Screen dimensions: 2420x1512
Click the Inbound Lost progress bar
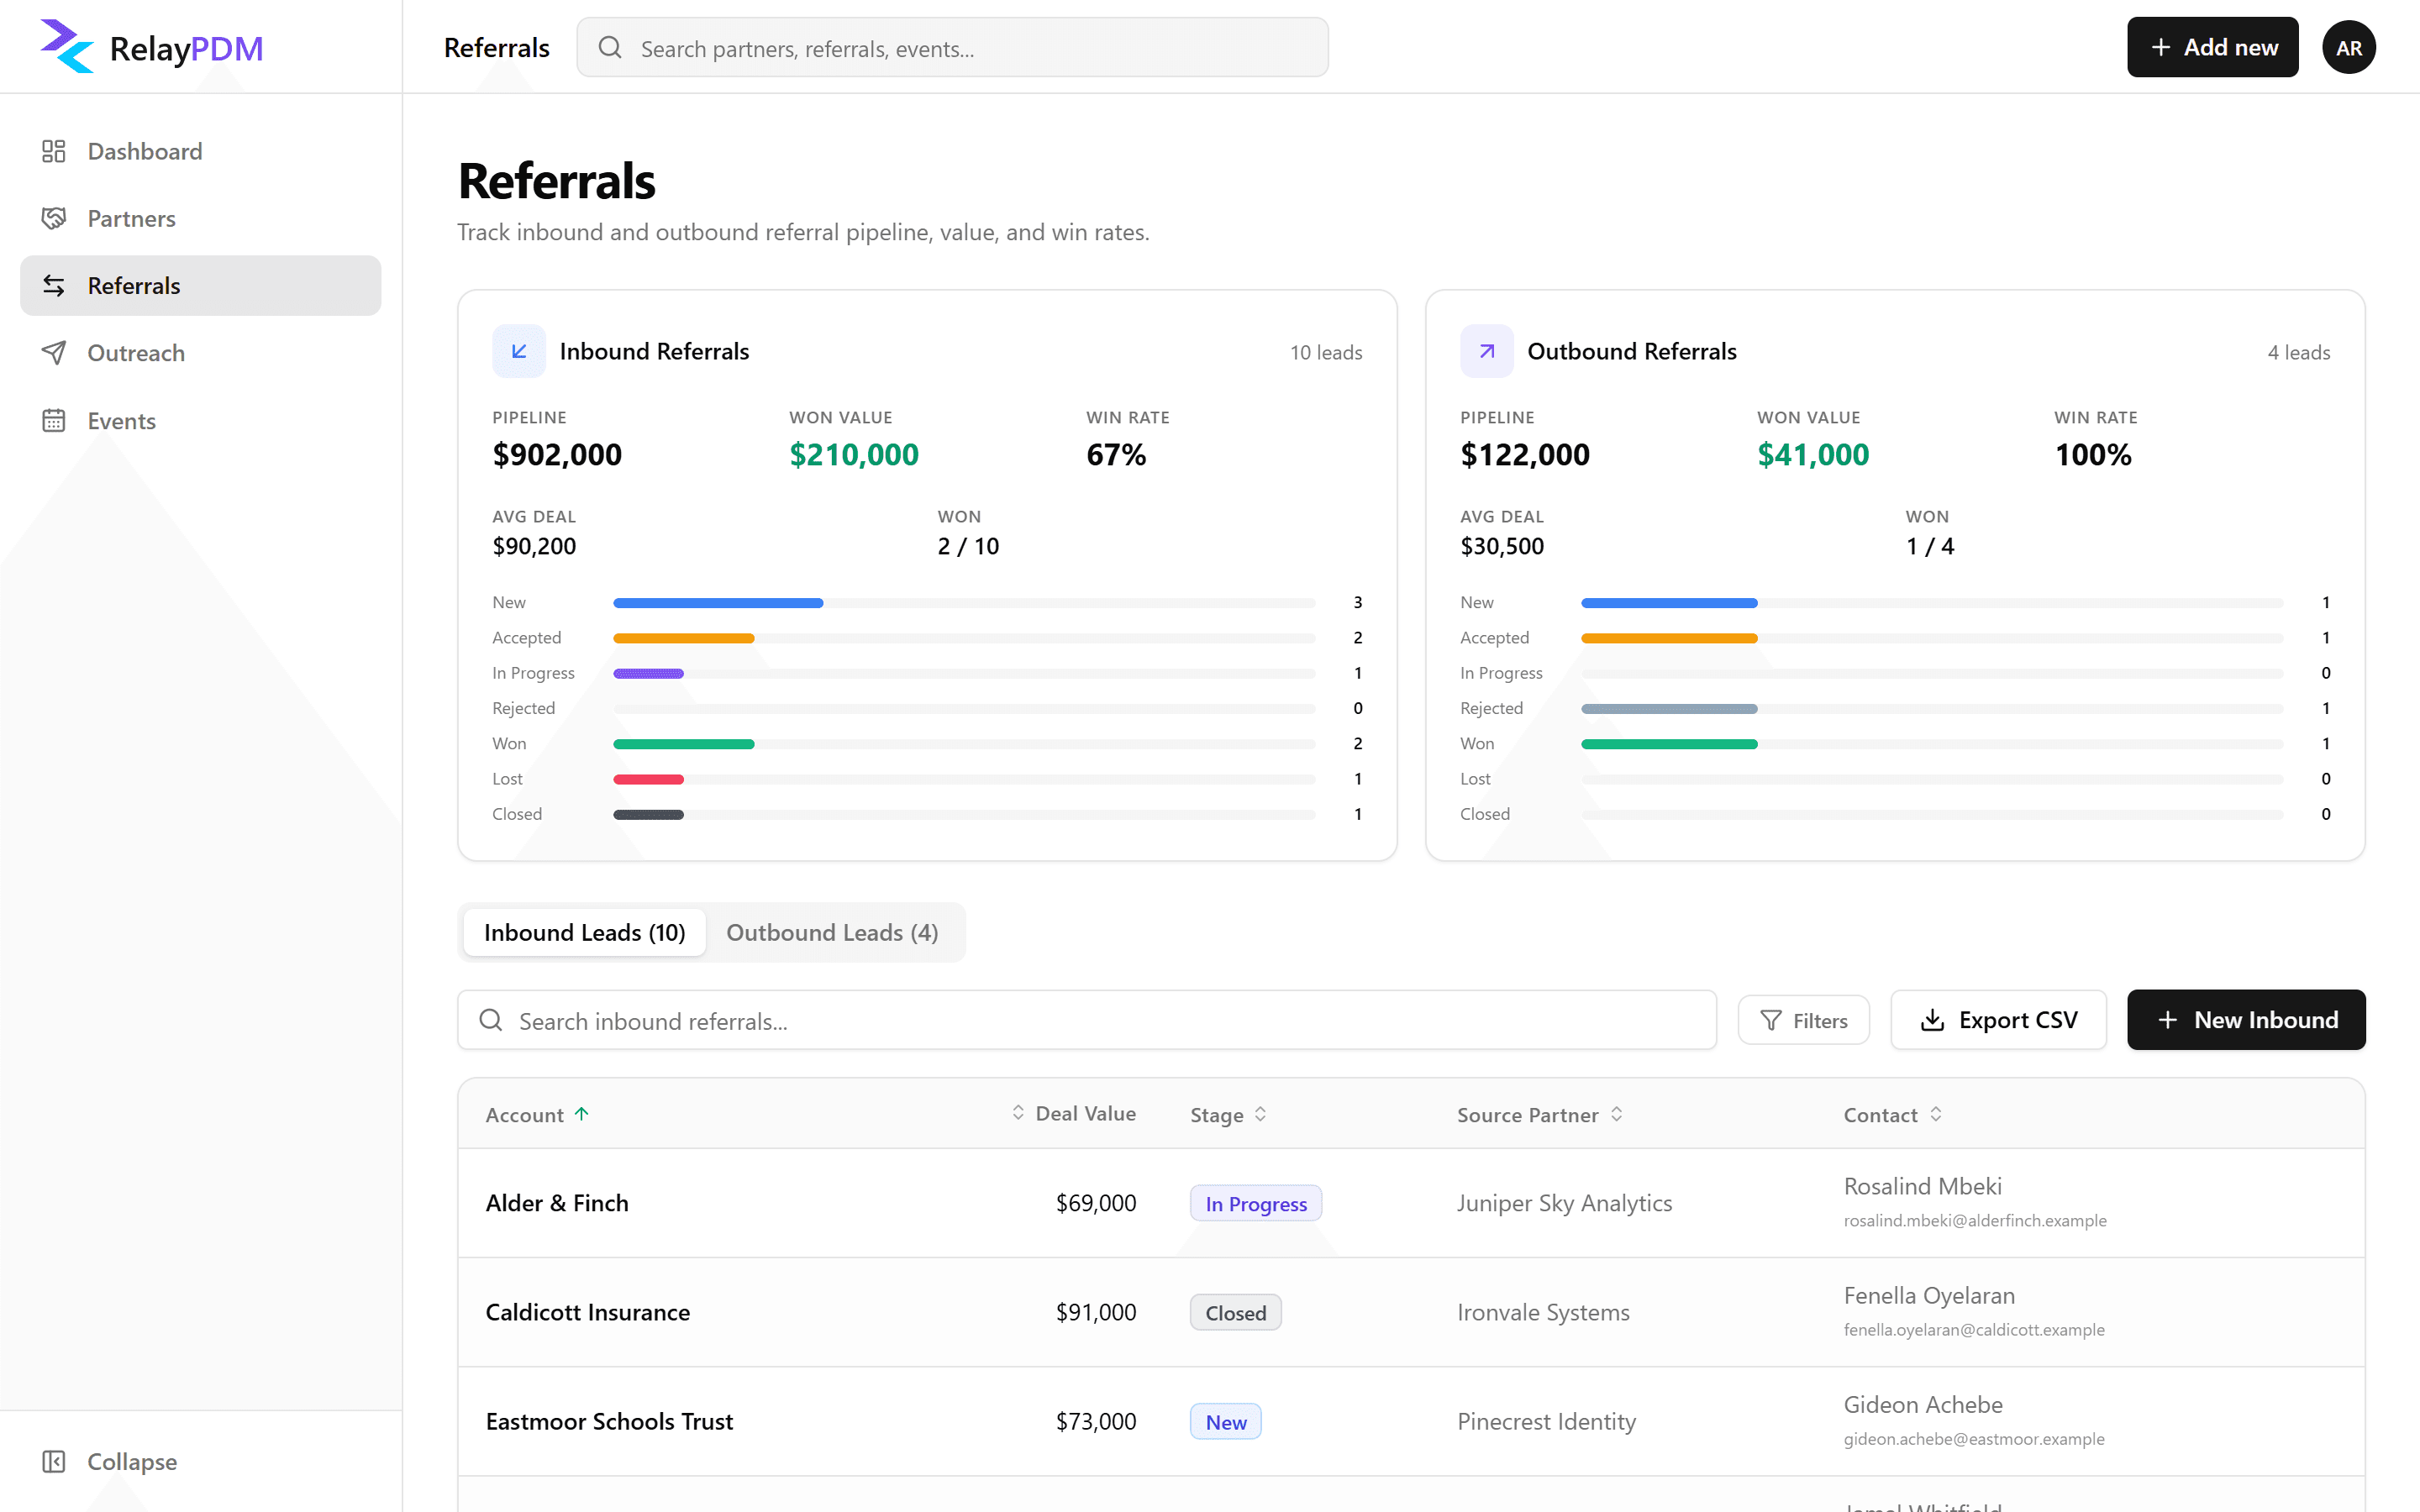964,779
